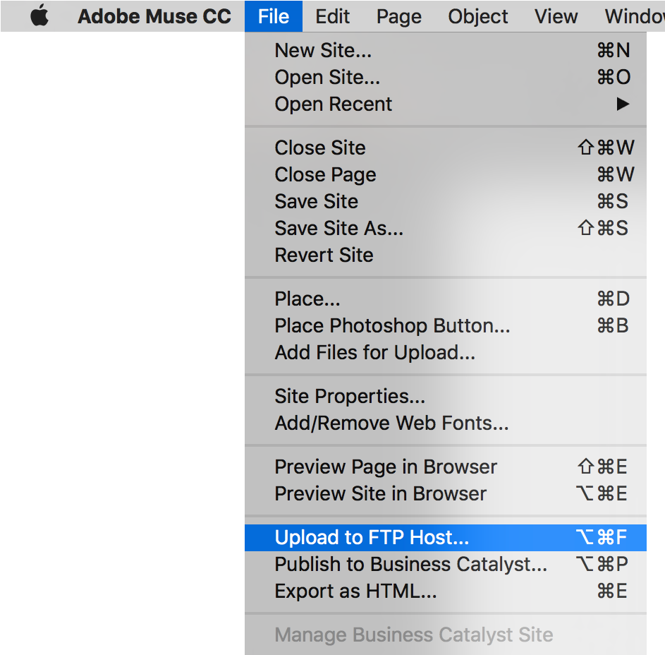
Task: Open the View menu
Action: [556, 16]
